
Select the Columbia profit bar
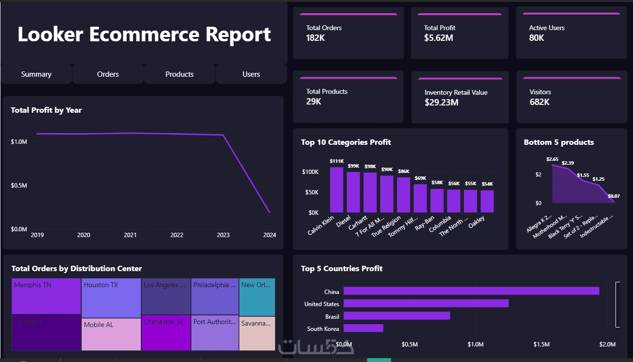[454, 201]
